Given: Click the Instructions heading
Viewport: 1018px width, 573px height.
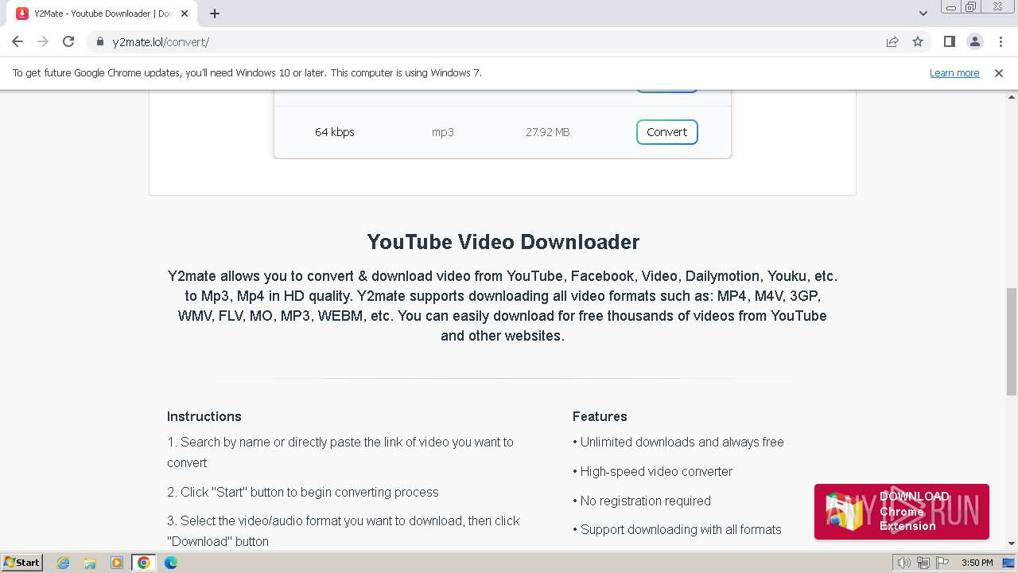Looking at the screenshot, I should tap(204, 416).
